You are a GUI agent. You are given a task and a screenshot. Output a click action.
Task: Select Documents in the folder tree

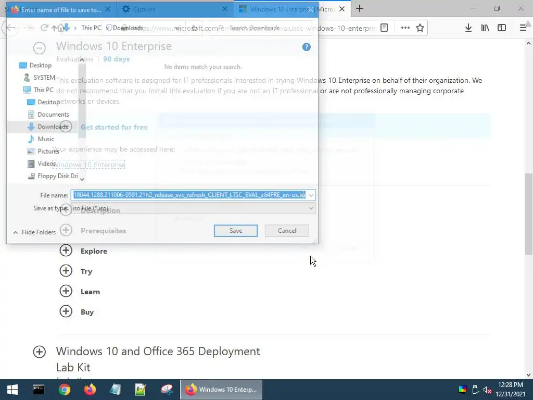pyautogui.click(x=48, y=114)
